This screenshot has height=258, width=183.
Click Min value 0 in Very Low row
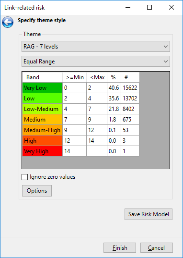pos(75,88)
